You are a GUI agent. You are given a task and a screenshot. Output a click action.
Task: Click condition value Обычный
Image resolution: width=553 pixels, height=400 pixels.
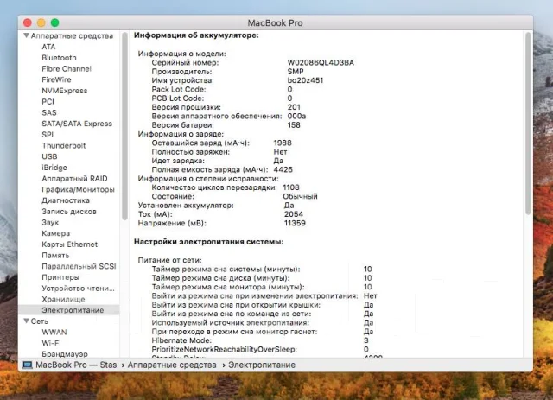pos(300,196)
